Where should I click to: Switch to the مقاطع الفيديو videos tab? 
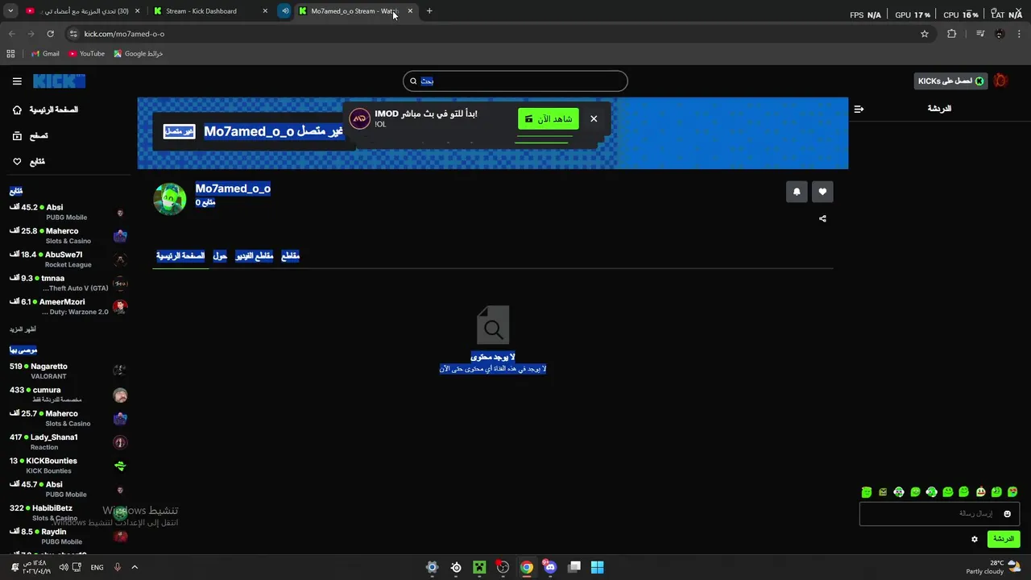[x=255, y=256]
